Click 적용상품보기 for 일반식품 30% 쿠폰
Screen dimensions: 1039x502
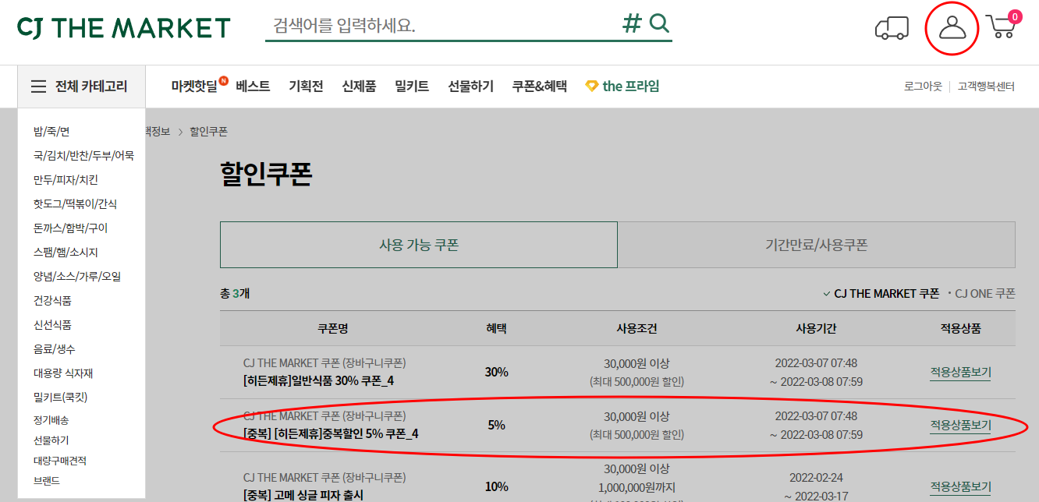pyautogui.click(x=960, y=373)
